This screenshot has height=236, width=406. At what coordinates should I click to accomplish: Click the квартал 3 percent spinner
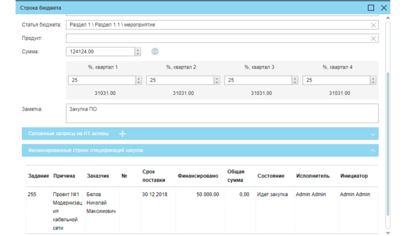click(x=295, y=80)
